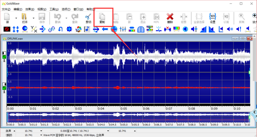
Task: Click the overview waveform strip at the bottom
Action: 128,117
